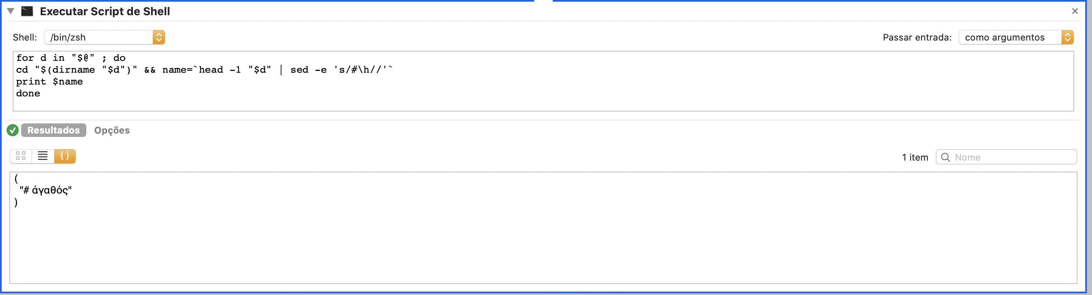Click the 'done' line in script
Viewport: 1092px width, 295px height.
tap(28, 93)
